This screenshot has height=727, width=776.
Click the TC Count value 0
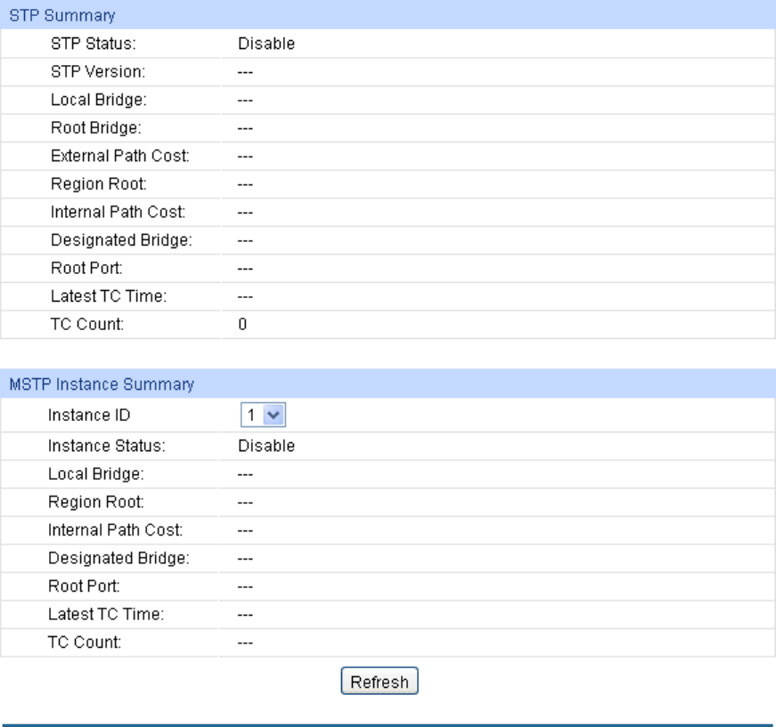coord(241,325)
